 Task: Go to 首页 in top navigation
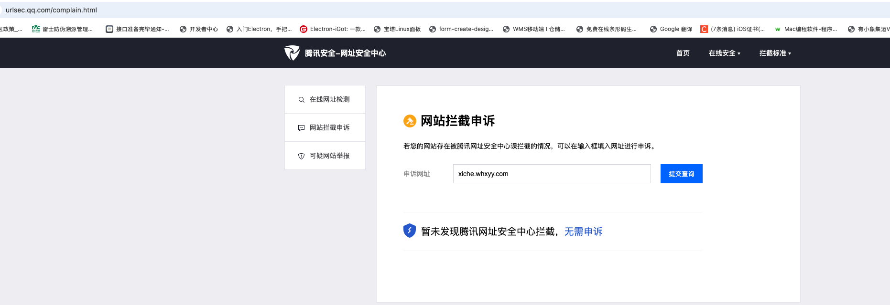coord(683,53)
